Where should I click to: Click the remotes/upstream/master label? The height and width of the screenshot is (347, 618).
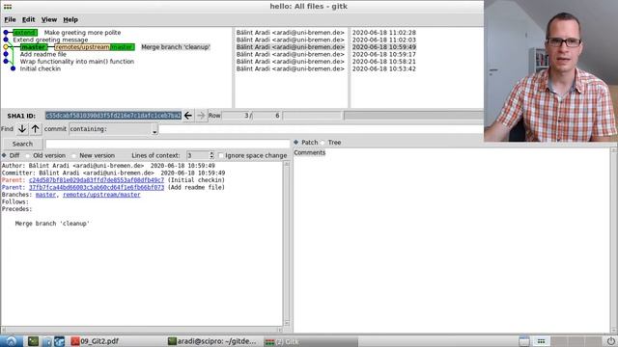95,47
